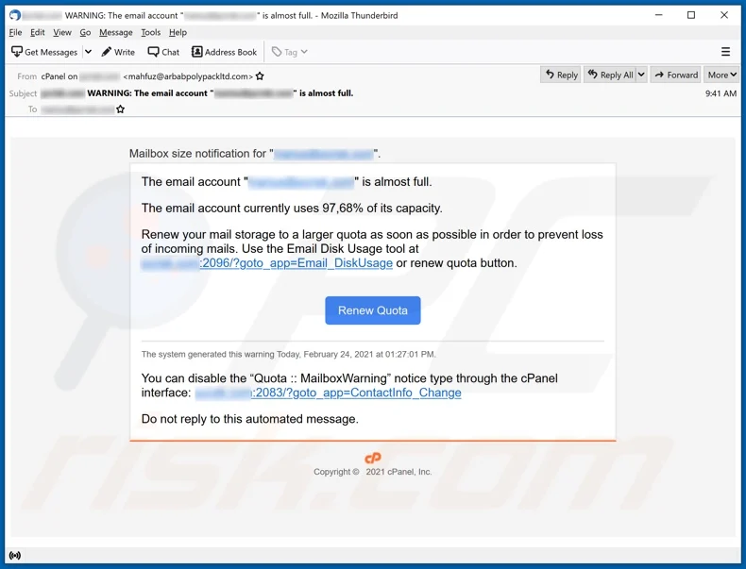The image size is (746, 569).
Task: Open the Chat toolbar button
Action: (163, 52)
